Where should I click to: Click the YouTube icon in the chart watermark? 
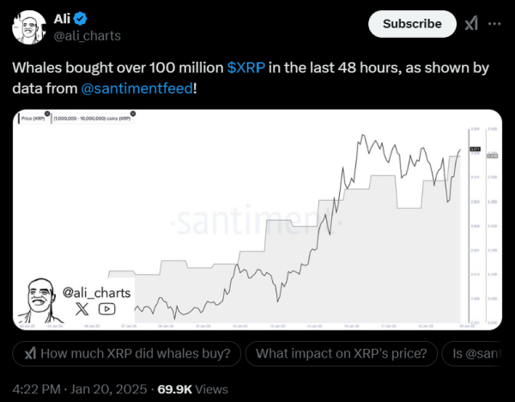[x=106, y=309]
